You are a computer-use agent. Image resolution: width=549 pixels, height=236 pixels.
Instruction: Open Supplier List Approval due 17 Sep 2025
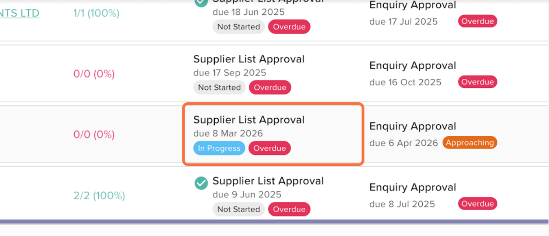point(249,59)
